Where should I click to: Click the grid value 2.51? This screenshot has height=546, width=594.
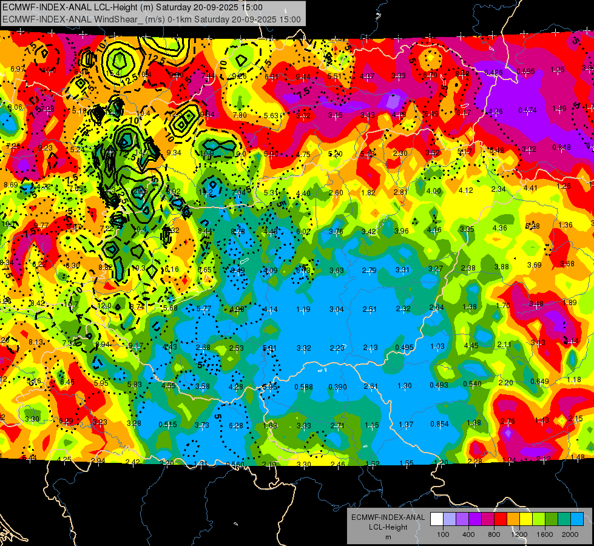[370, 309]
